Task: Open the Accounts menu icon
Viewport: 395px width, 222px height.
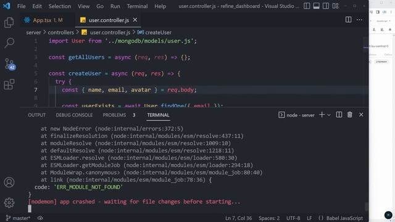Action: pos(9,183)
